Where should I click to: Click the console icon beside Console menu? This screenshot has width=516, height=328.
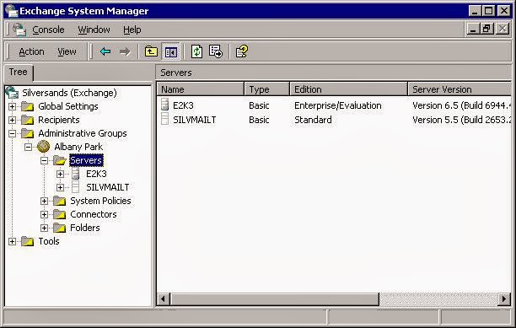pyautogui.click(x=19, y=30)
